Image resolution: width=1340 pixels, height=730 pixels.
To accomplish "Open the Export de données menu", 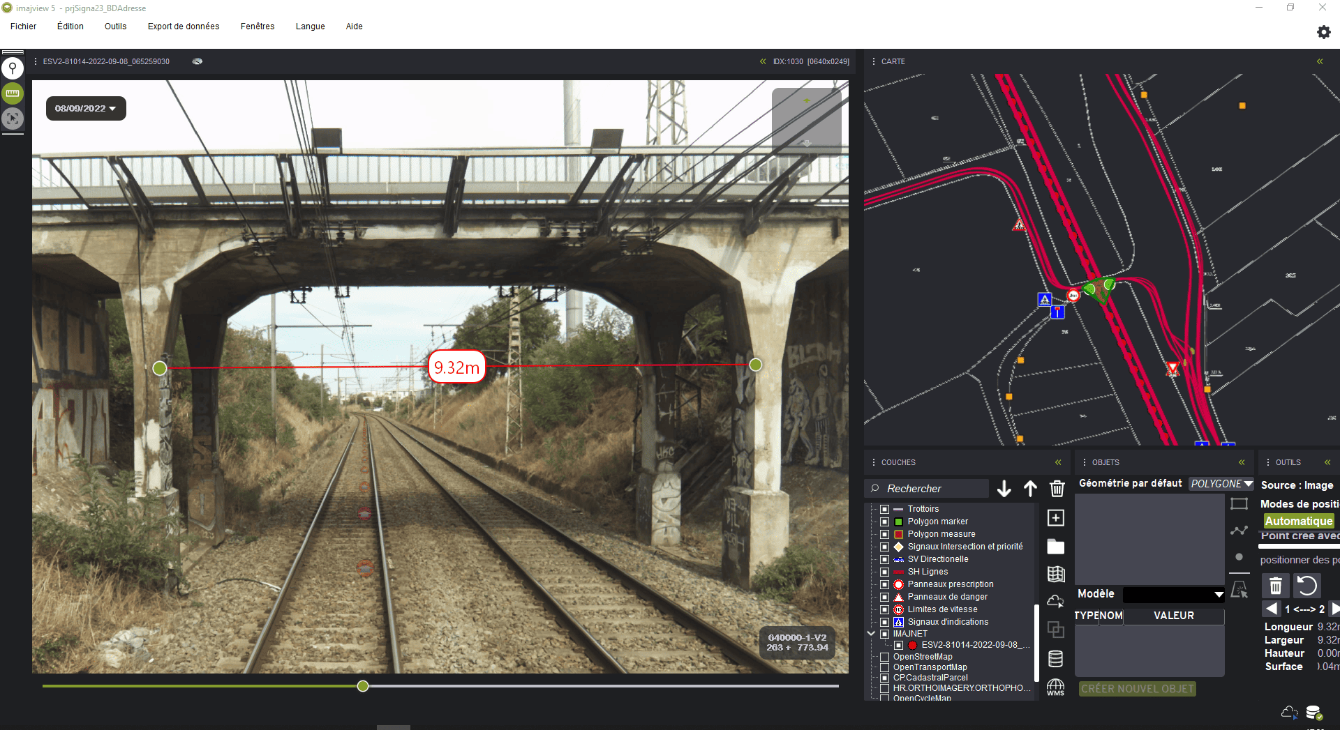I will click(x=184, y=26).
